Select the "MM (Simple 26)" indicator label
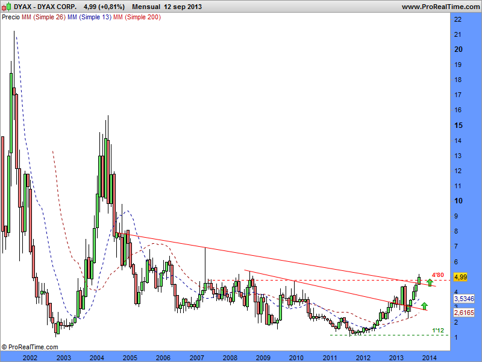The image size is (482, 362). coord(43,17)
